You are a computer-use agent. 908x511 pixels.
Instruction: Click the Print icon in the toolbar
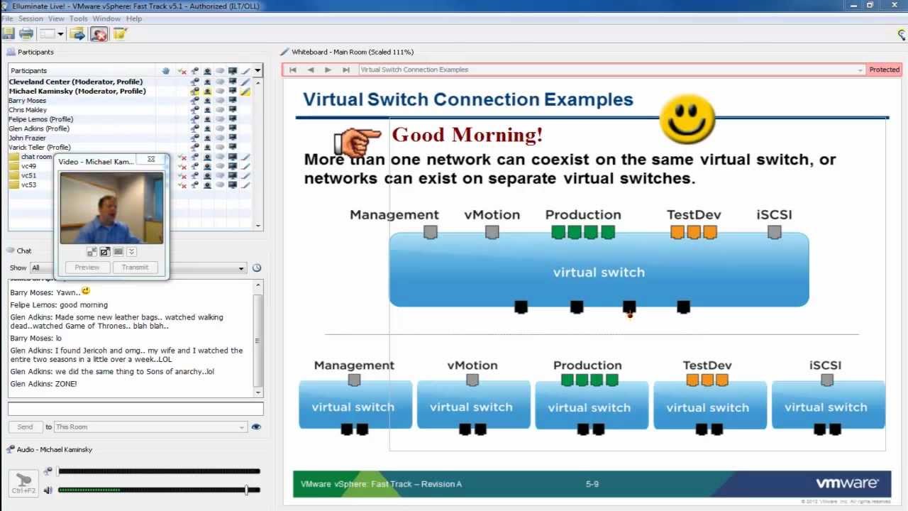click(x=26, y=33)
